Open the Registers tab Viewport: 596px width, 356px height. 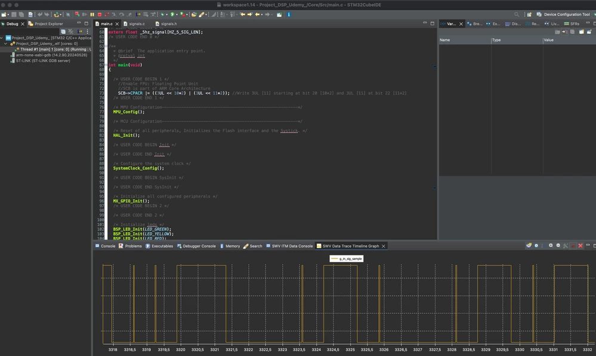pyautogui.click(x=532, y=23)
